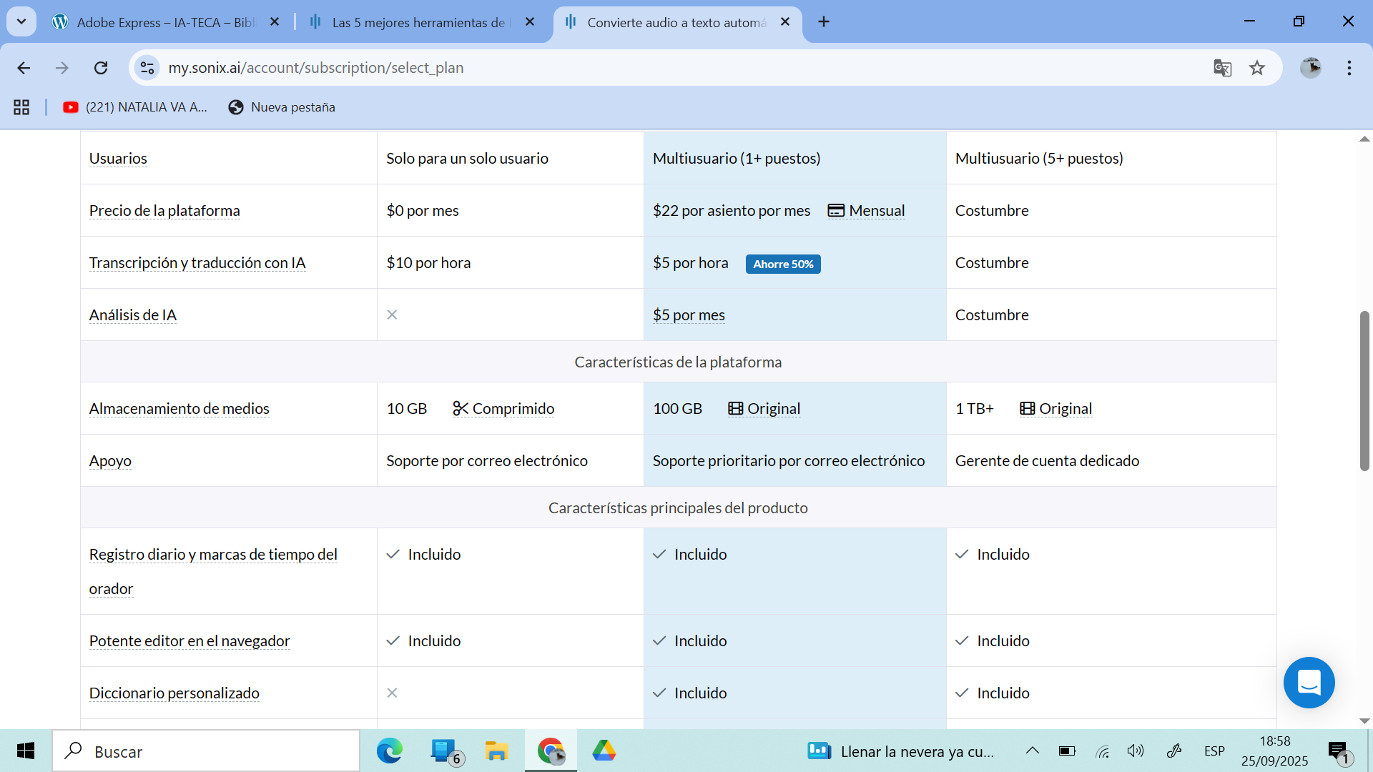This screenshot has height=772, width=1373.
Task: Click the Google Translate page icon
Action: 1222,68
